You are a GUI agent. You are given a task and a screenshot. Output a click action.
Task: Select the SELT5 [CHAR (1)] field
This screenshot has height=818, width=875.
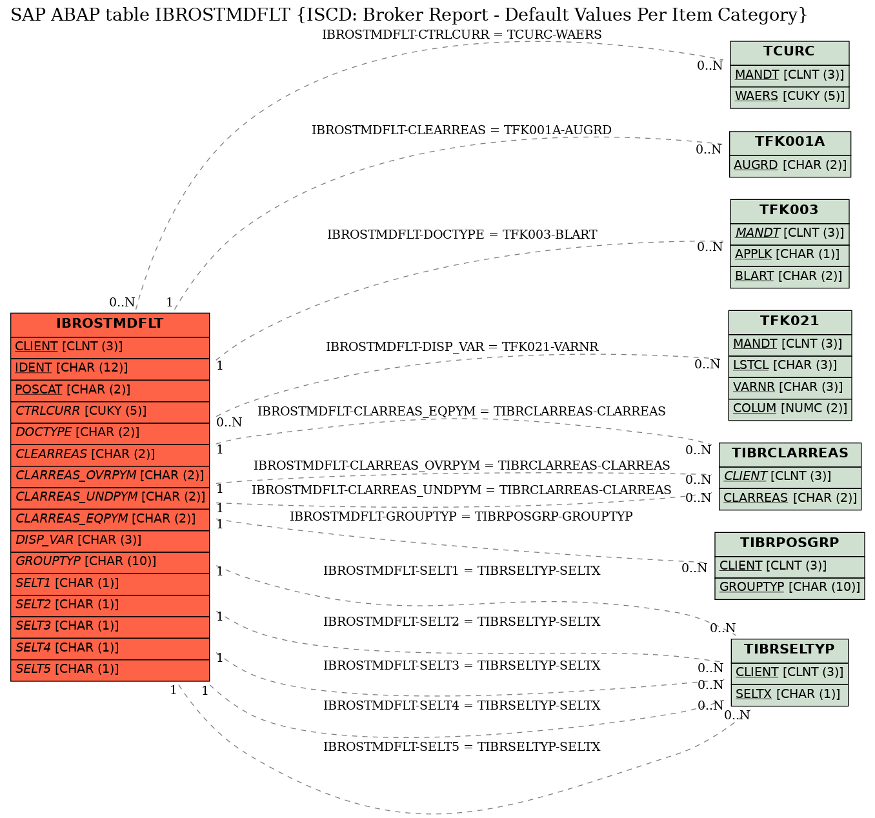tap(110, 670)
